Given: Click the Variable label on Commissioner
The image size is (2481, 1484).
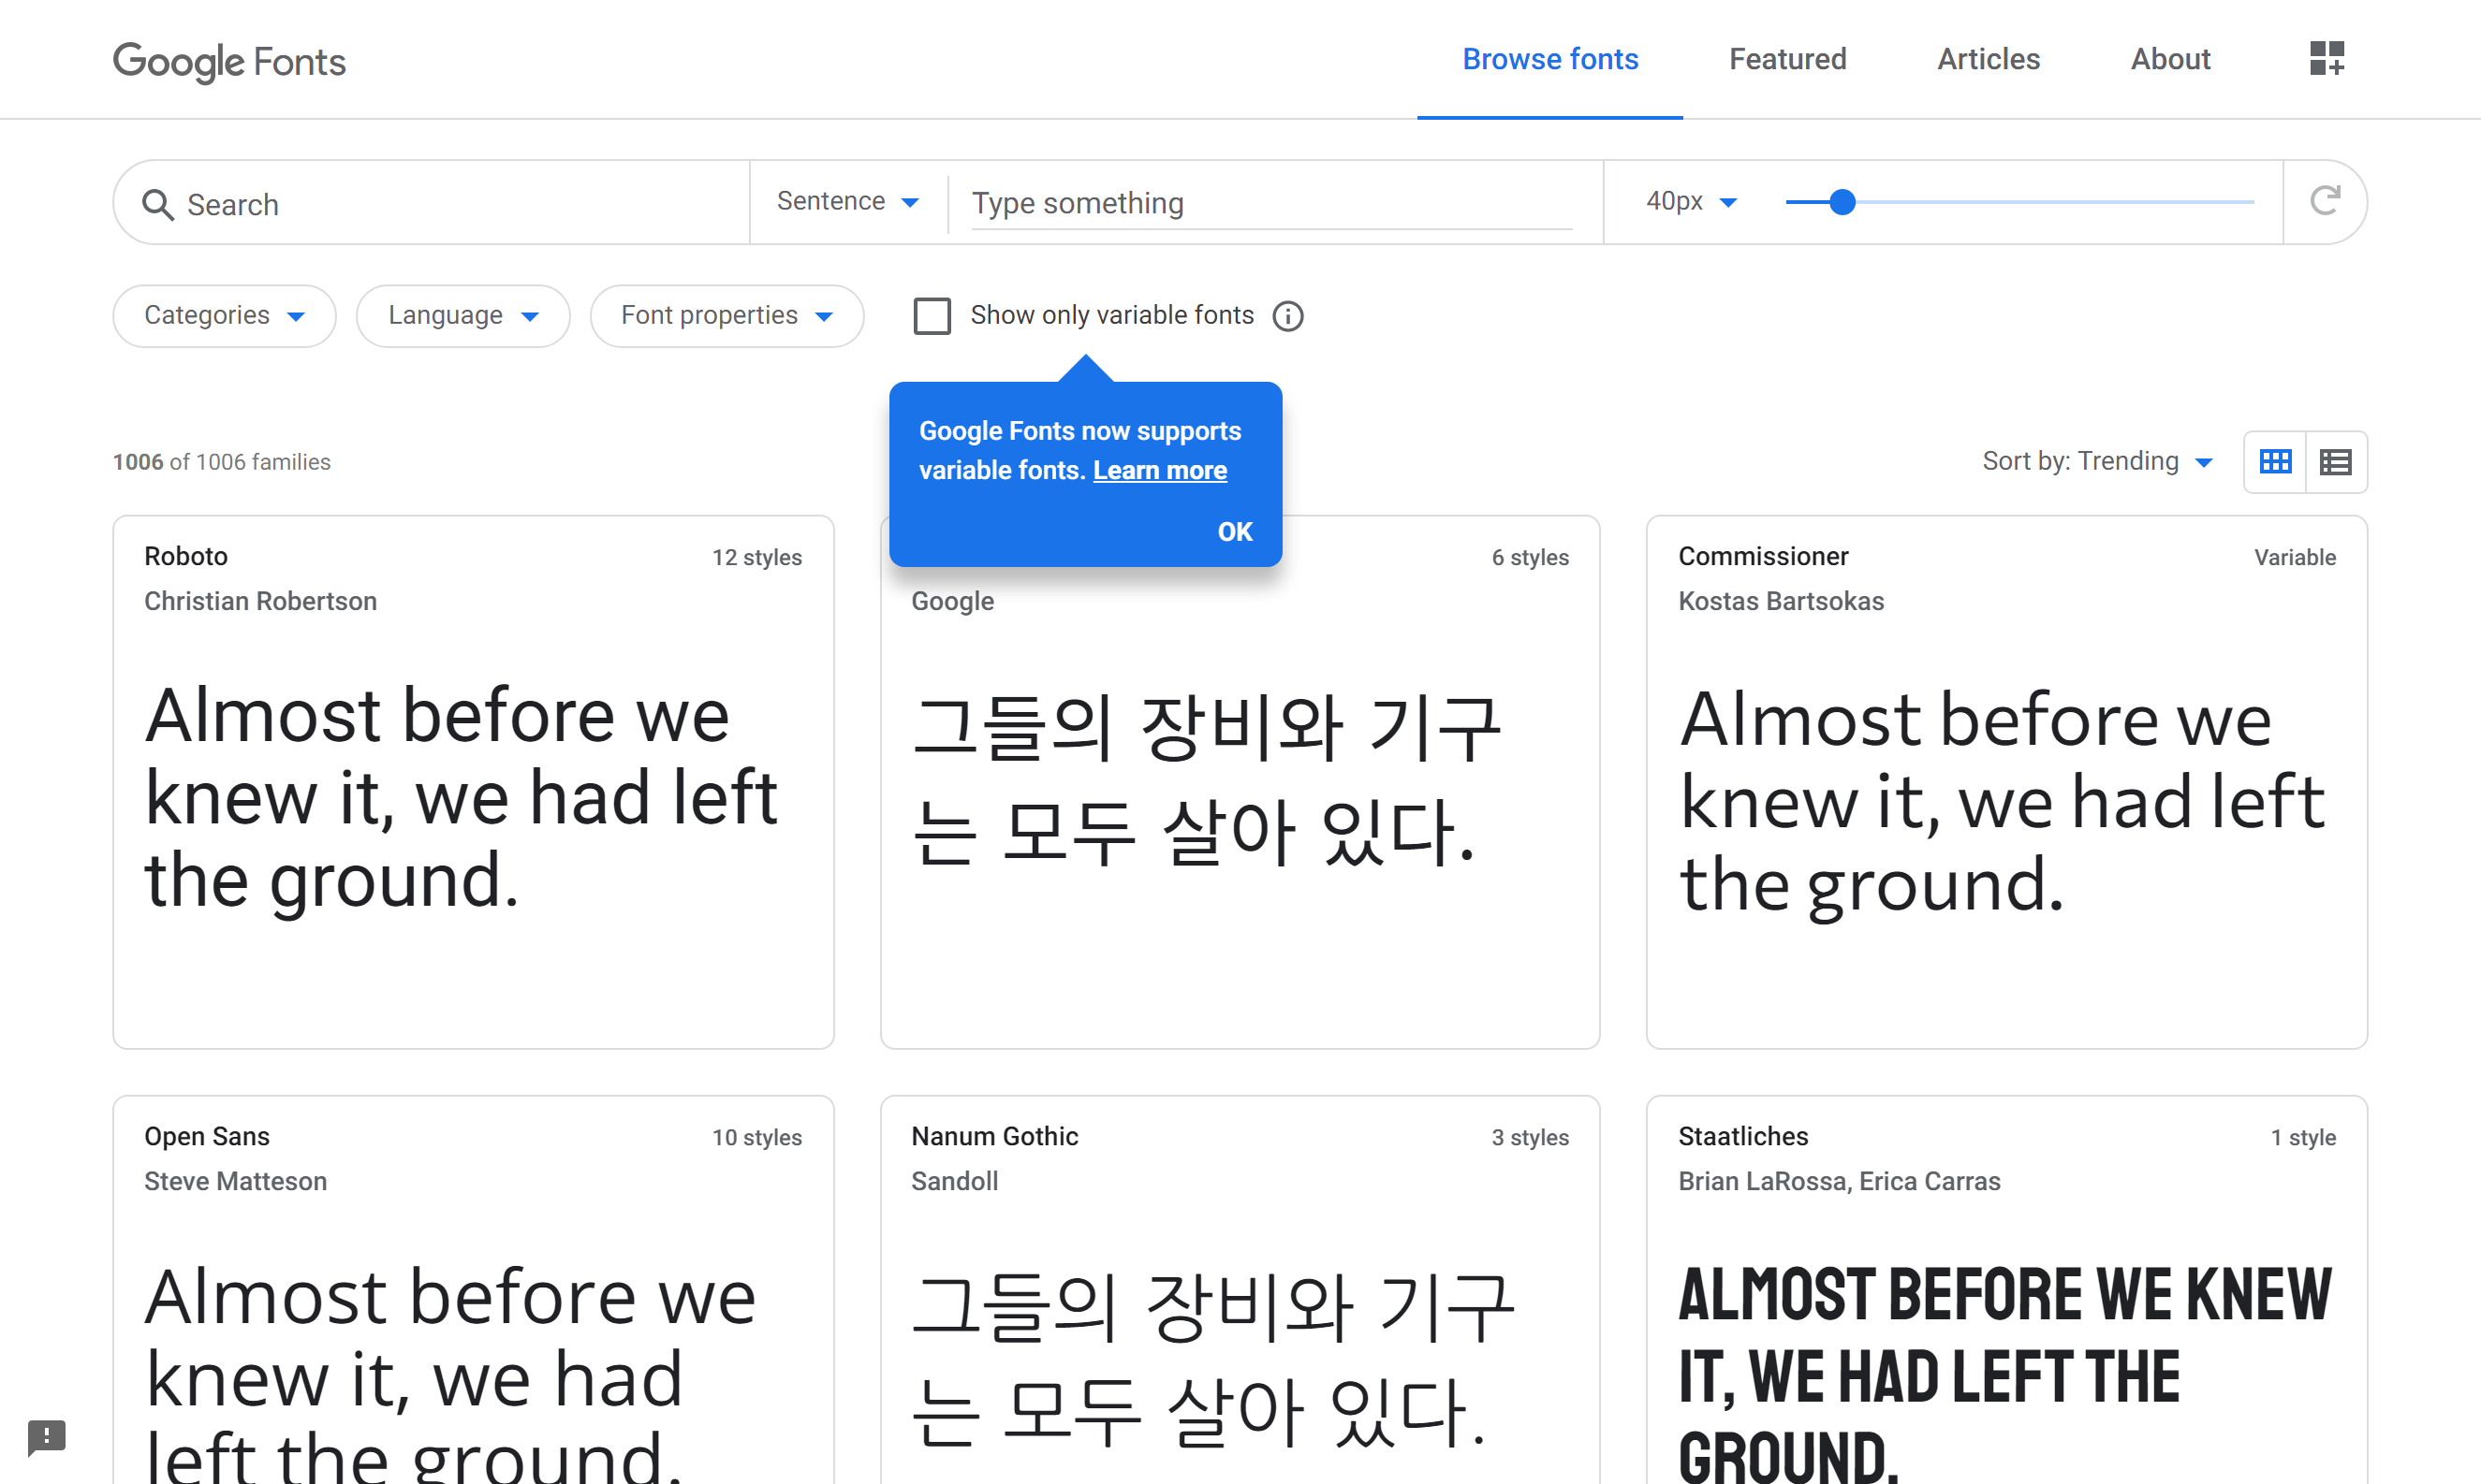Looking at the screenshot, I should (2295, 557).
